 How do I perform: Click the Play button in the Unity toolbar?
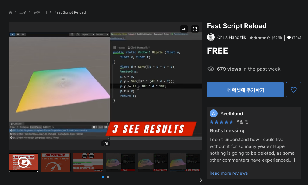[12, 34]
